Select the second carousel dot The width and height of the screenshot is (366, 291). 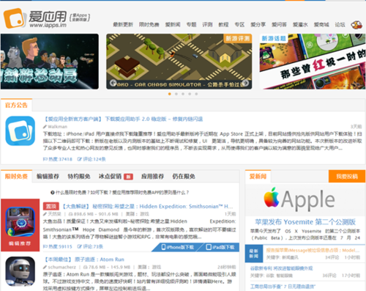pos(176,94)
